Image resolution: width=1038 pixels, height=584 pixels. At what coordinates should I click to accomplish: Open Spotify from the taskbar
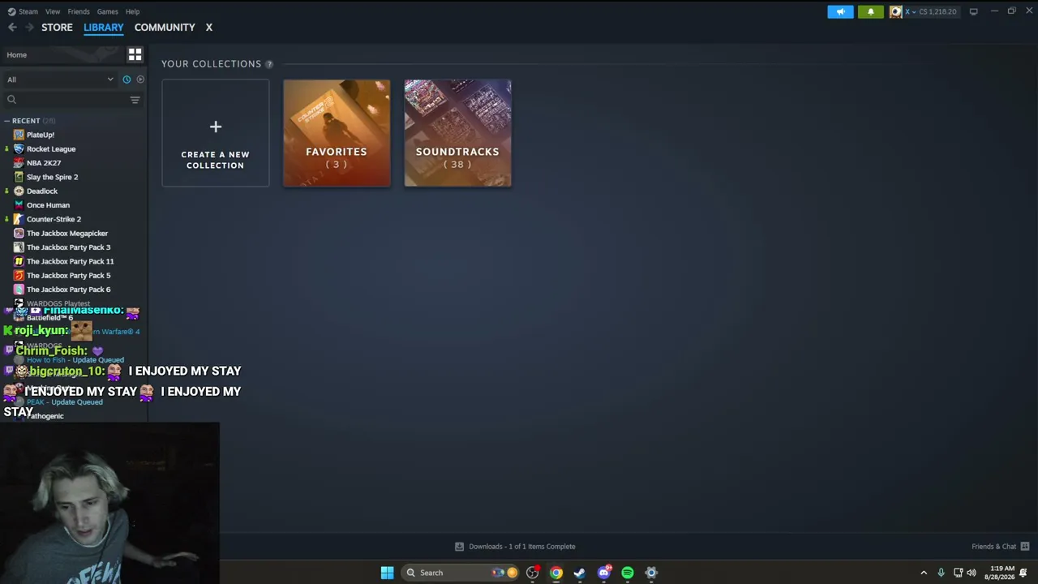click(628, 573)
